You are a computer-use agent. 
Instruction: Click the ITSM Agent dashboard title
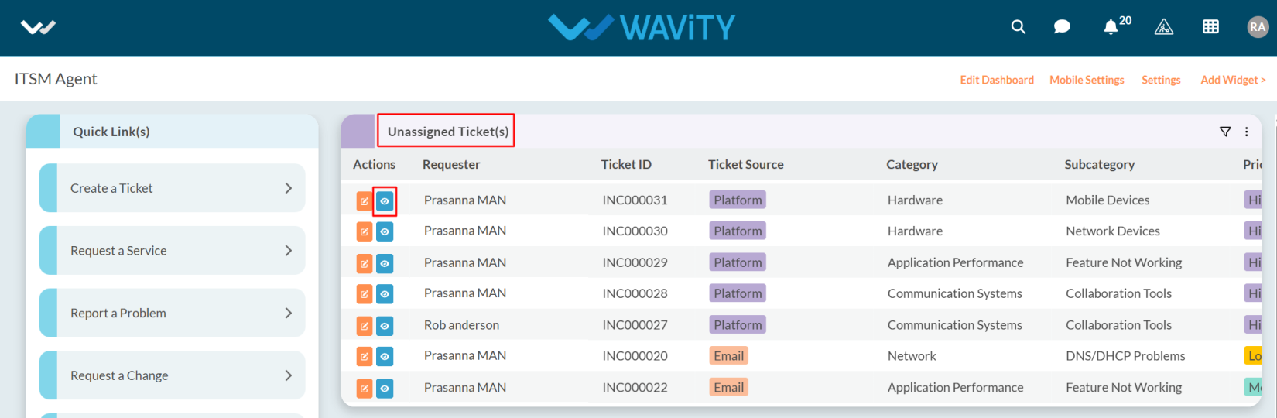pos(56,79)
